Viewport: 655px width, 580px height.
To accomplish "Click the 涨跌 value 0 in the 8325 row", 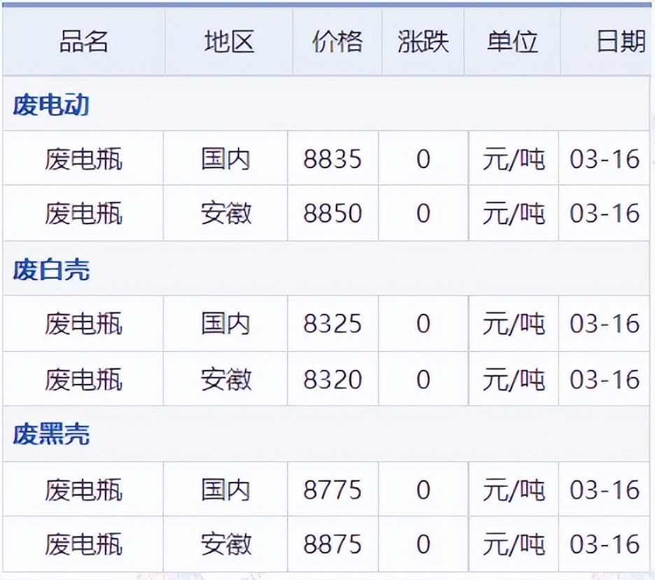I will [x=423, y=324].
